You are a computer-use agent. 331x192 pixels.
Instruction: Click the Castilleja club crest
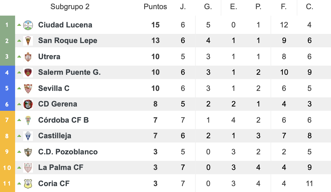tap(28, 136)
